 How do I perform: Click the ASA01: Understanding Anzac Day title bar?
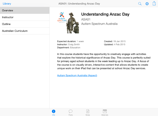(79, 4)
